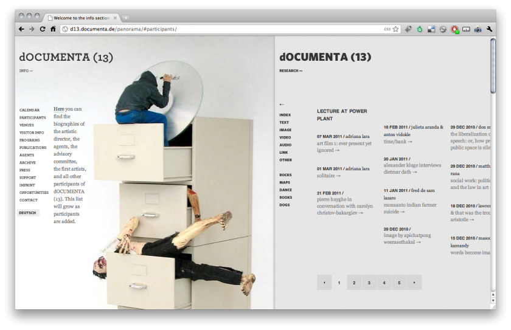511x330 pixels.
Task: Close the Welcome to the info section tab
Action: tap(115, 18)
